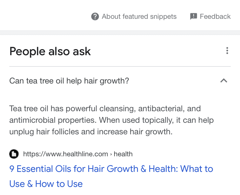This screenshot has width=240, height=195.
Task: Click the 'Use & How to Use' link line
Action: (46, 184)
